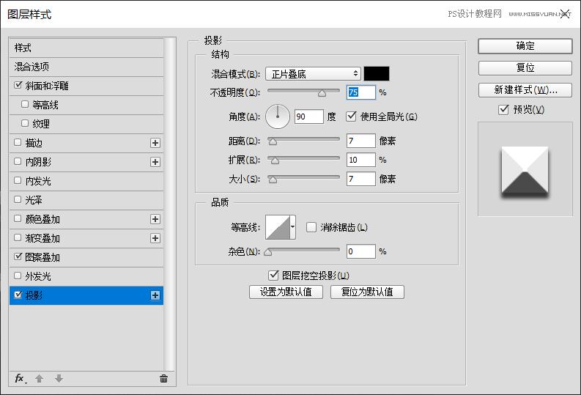Click the 新建样式 button
The width and height of the screenshot is (581, 395).
pos(525,90)
